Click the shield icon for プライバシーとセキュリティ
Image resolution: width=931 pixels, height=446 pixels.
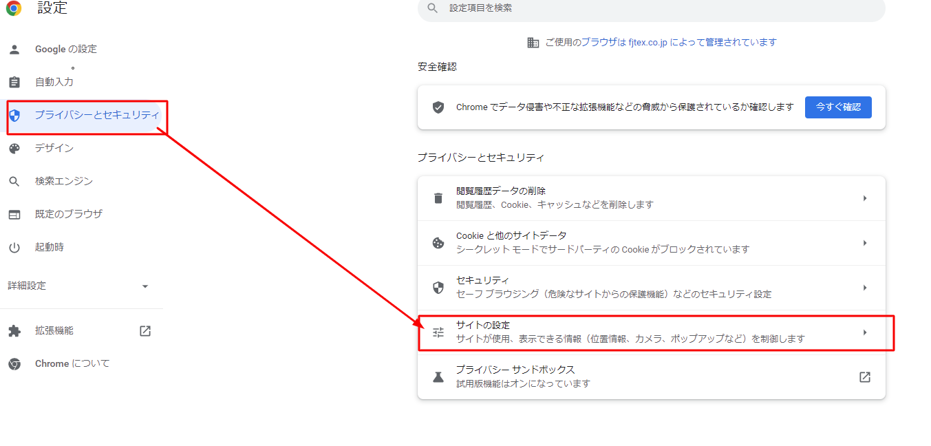(x=14, y=115)
